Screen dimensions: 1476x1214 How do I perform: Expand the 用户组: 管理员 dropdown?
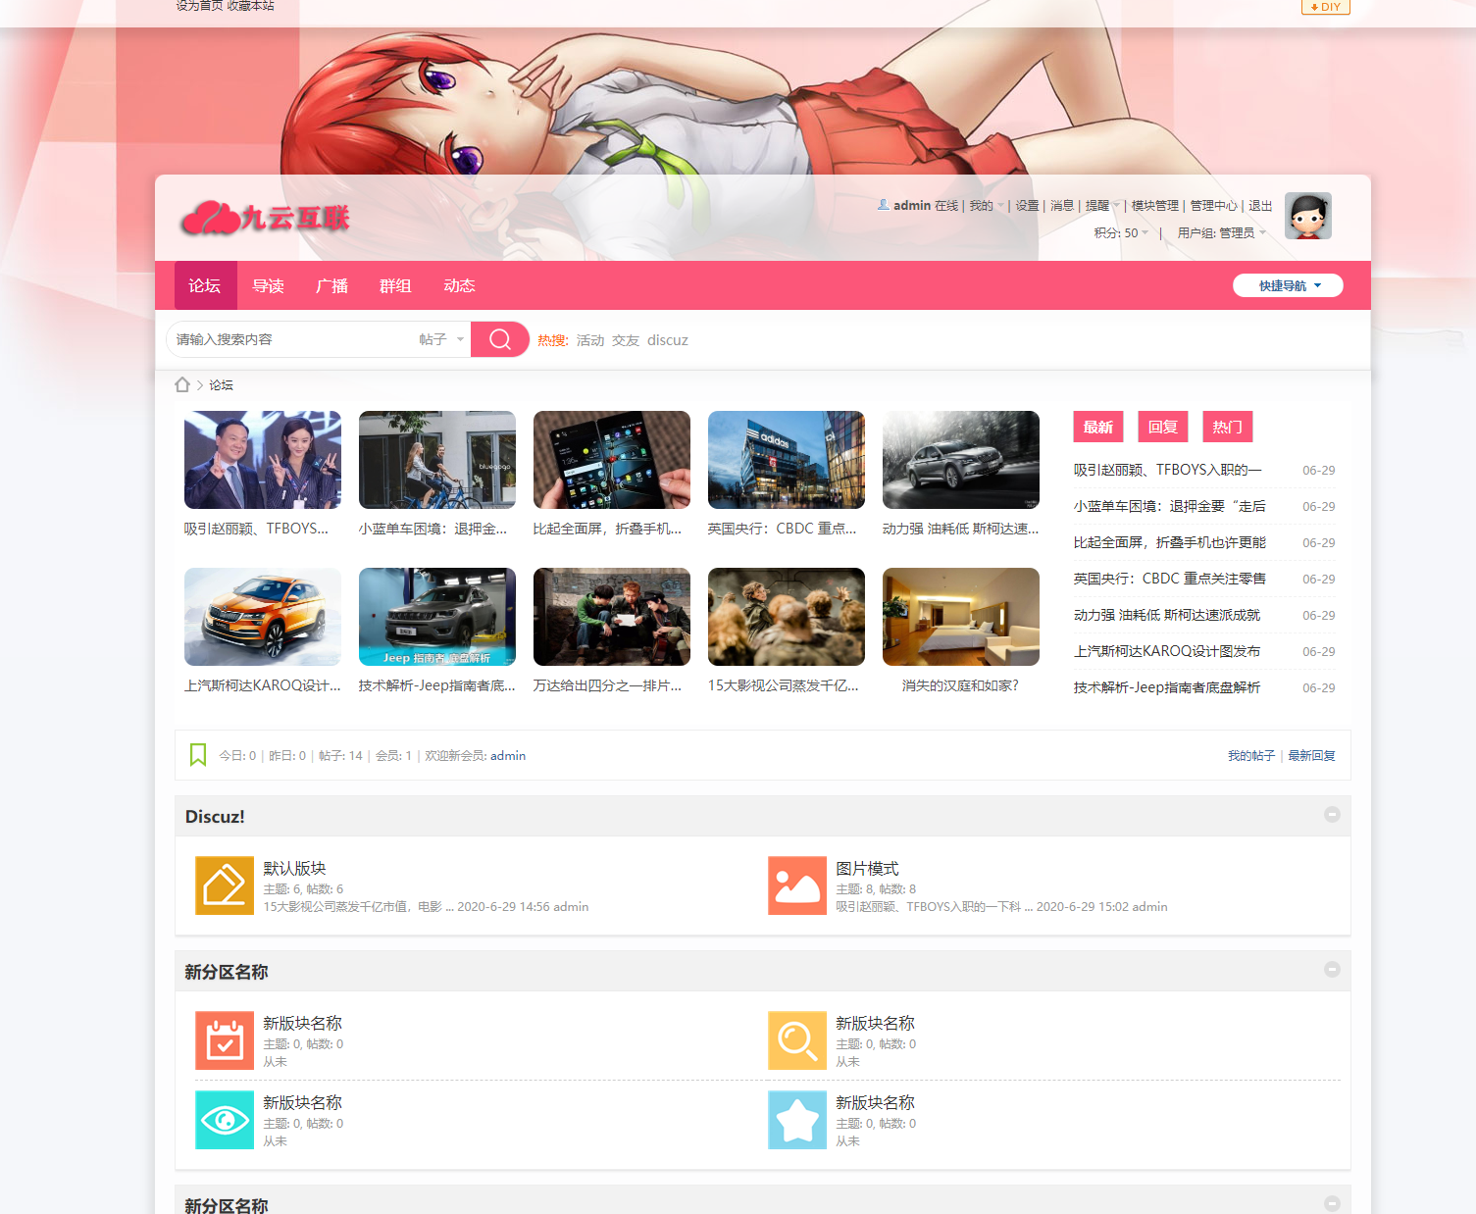pyautogui.click(x=1221, y=232)
